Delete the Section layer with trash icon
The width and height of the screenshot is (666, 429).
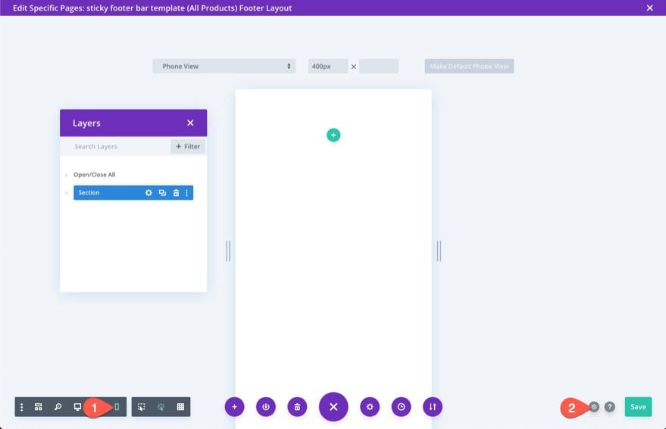pyautogui.click(x=176, y=193)
